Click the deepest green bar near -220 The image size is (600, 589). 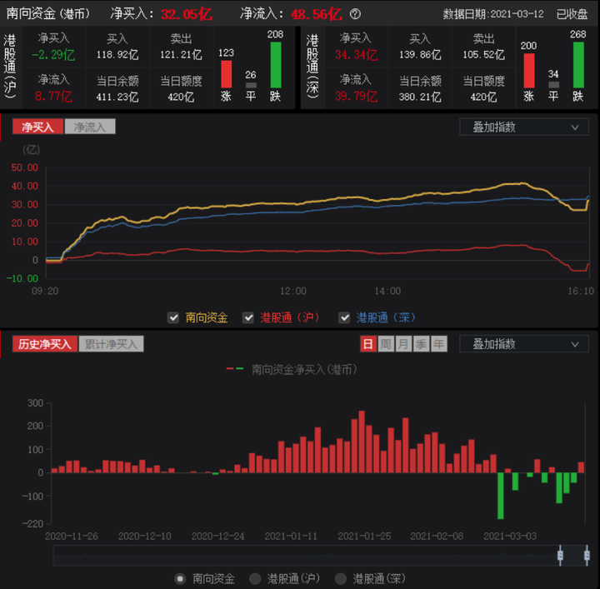click(501, 496)
